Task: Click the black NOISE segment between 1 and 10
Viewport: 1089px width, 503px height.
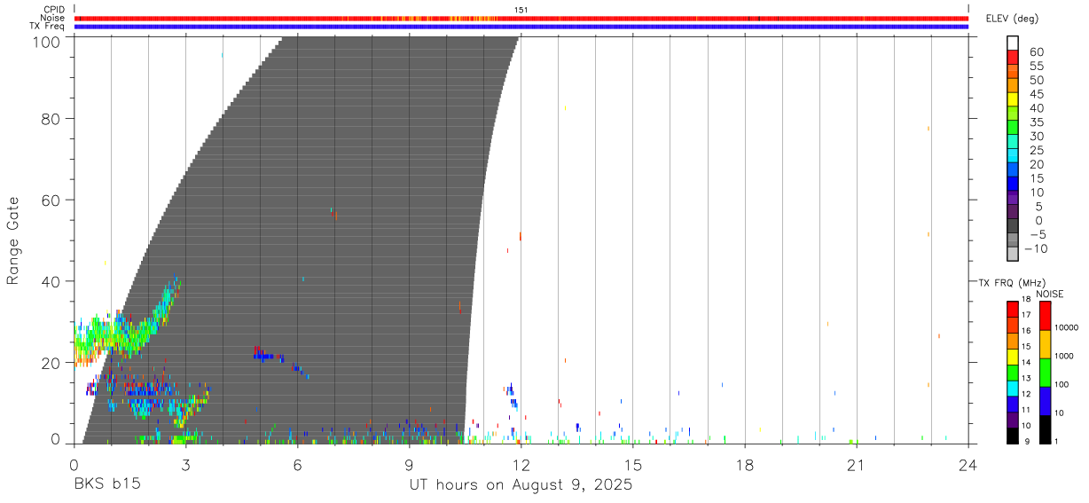Action: [1045, 429]
